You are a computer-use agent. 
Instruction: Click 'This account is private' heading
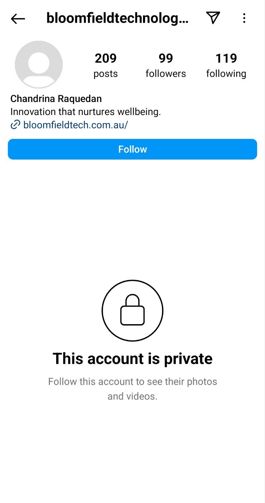132,359
